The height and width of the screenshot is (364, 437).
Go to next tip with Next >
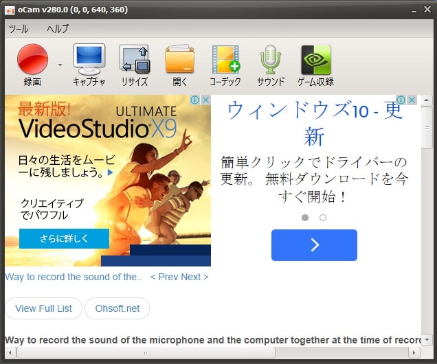(196, 277)
